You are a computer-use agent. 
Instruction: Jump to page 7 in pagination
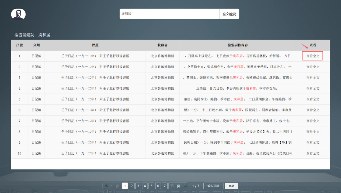pyautogui.click(x=165, y=186)
